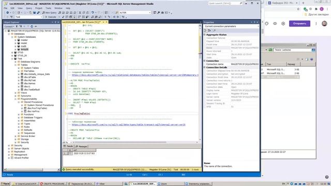Click the Undo arrow icon

pyautogui.click(x=93, y=12)
